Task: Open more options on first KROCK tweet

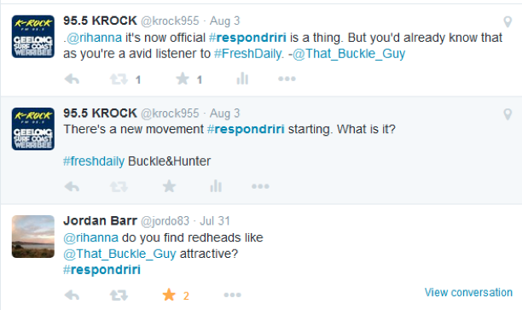Action: point(287,79)
